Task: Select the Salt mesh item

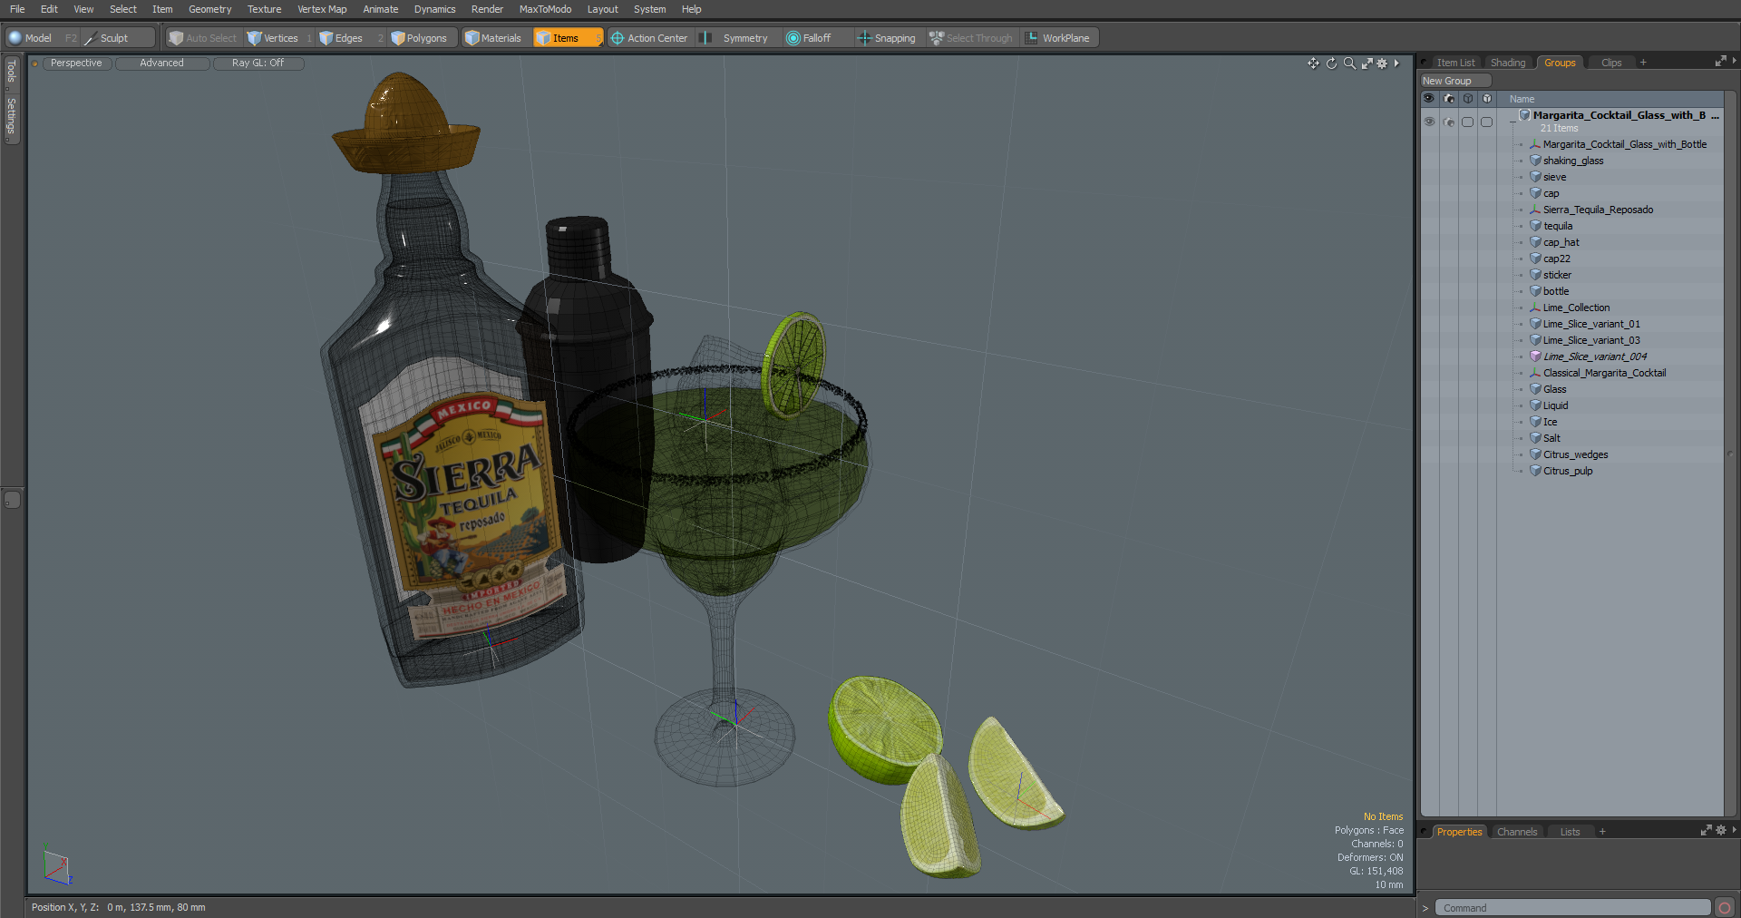Action: [1551, 438]
